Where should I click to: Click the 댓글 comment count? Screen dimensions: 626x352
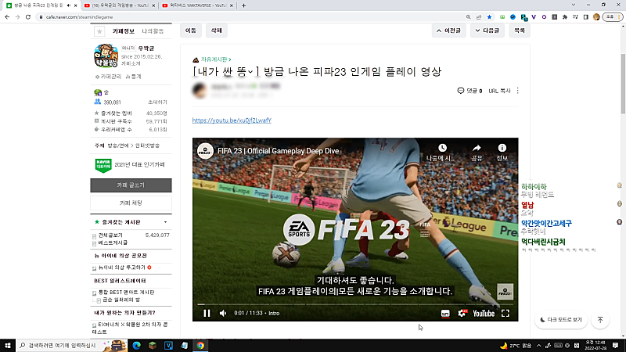tap(470, 91)
